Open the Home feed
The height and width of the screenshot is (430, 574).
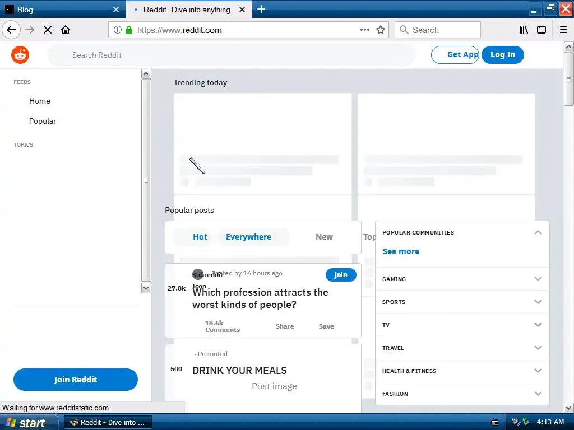point(40,101)
